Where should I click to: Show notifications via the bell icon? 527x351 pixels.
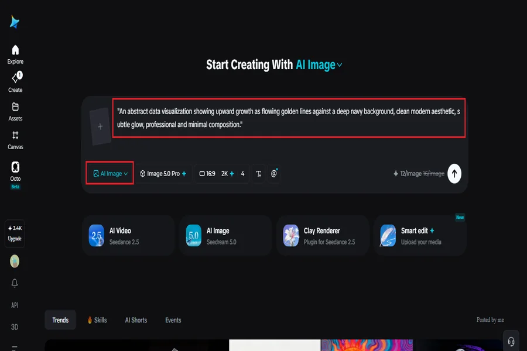pyautogui.click(x=15, y=283)
